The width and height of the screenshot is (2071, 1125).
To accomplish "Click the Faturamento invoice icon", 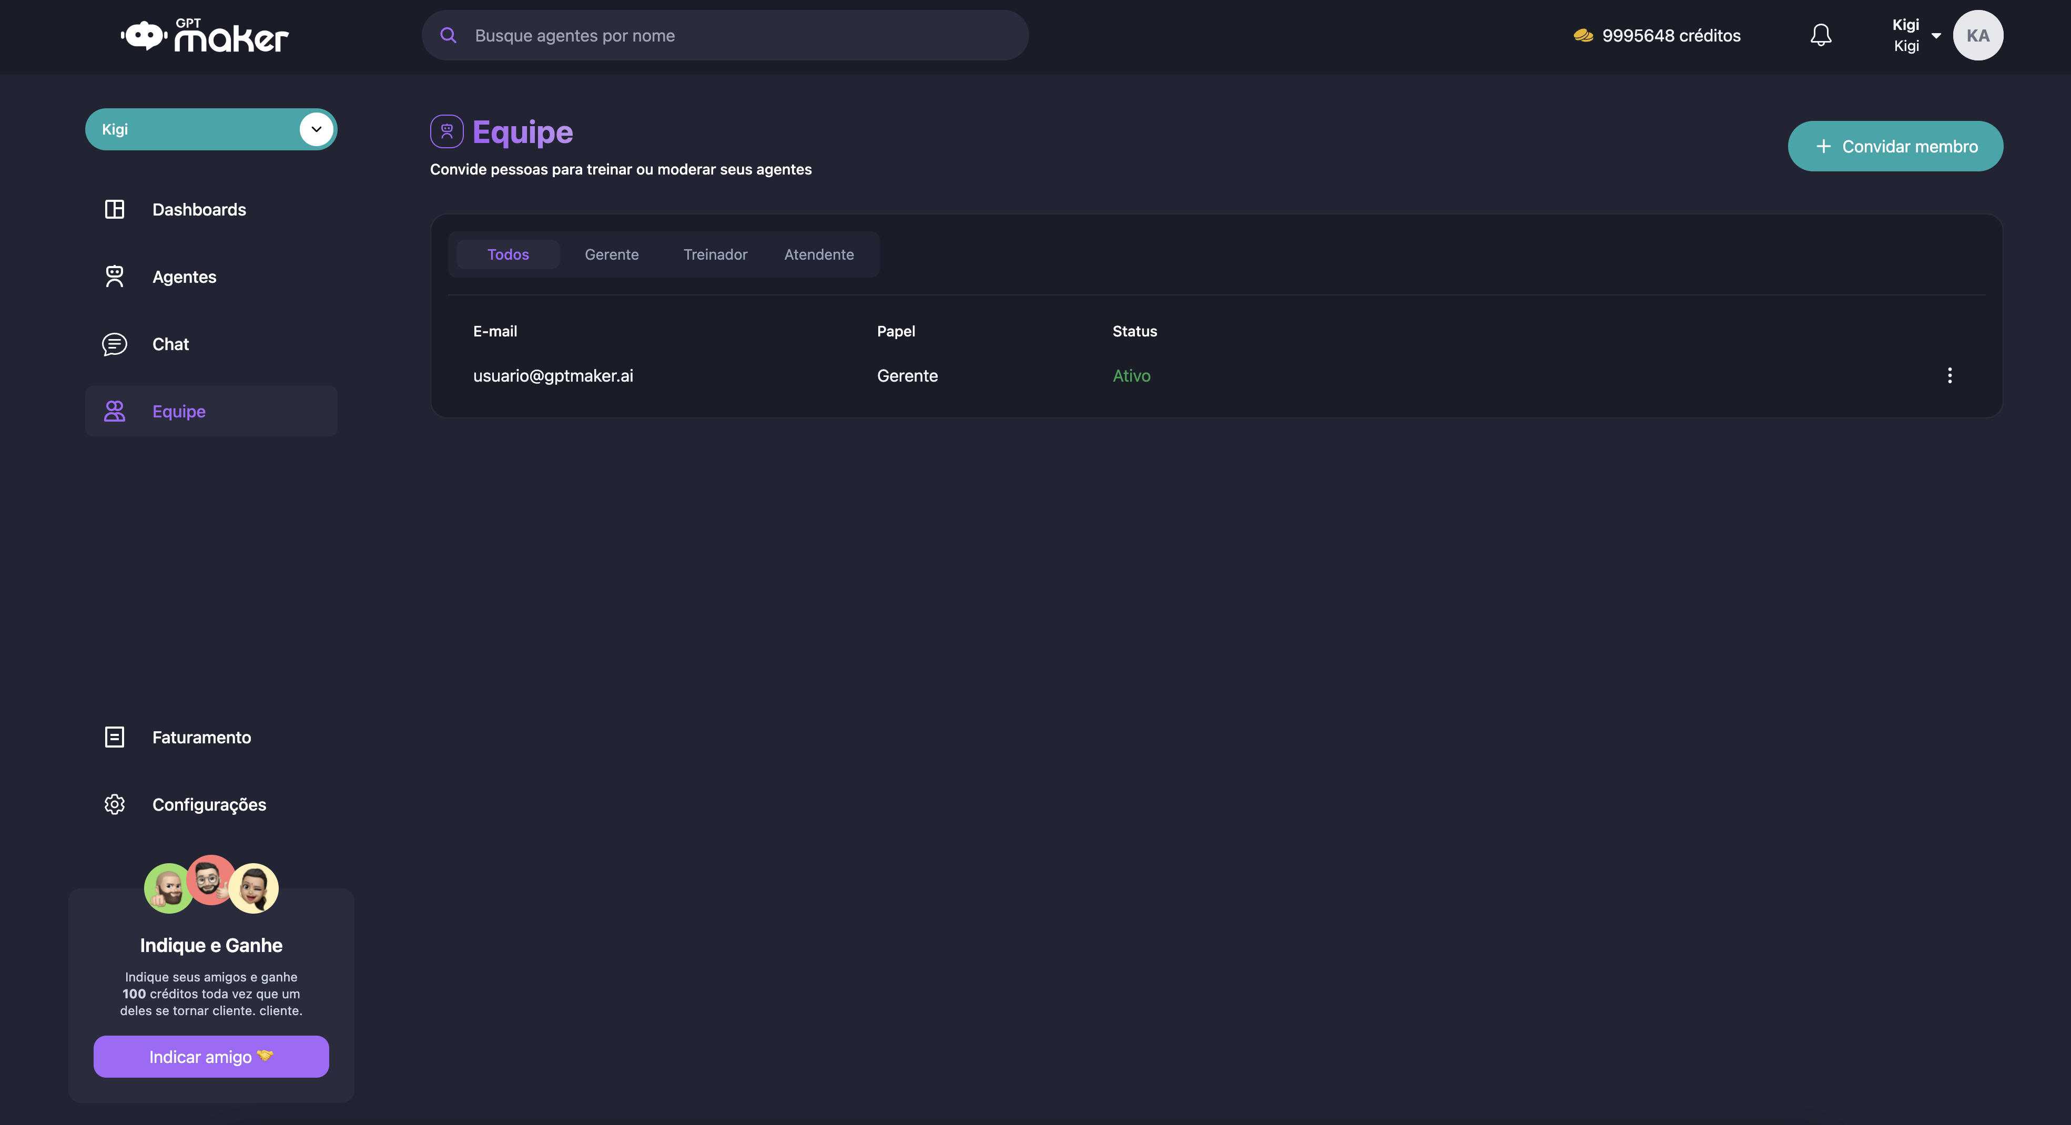I will pos(114,737).
